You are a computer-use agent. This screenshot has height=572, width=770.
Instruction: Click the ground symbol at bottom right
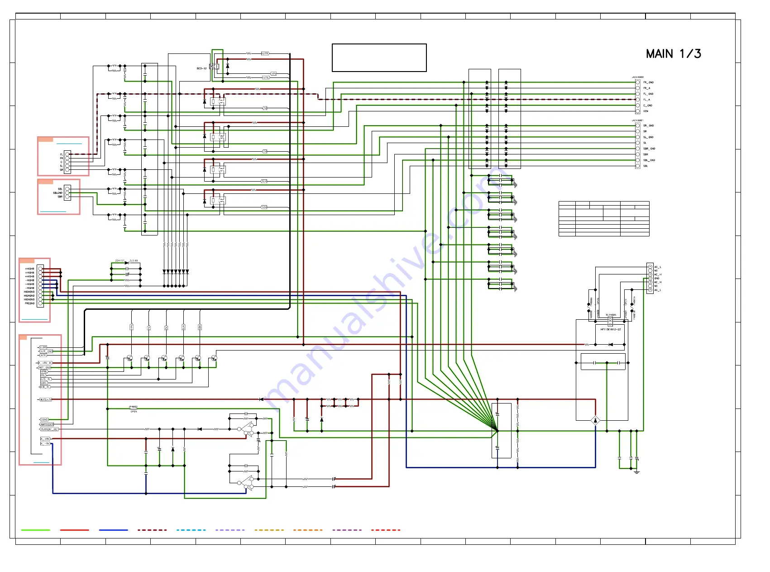(x=636, y=472)
